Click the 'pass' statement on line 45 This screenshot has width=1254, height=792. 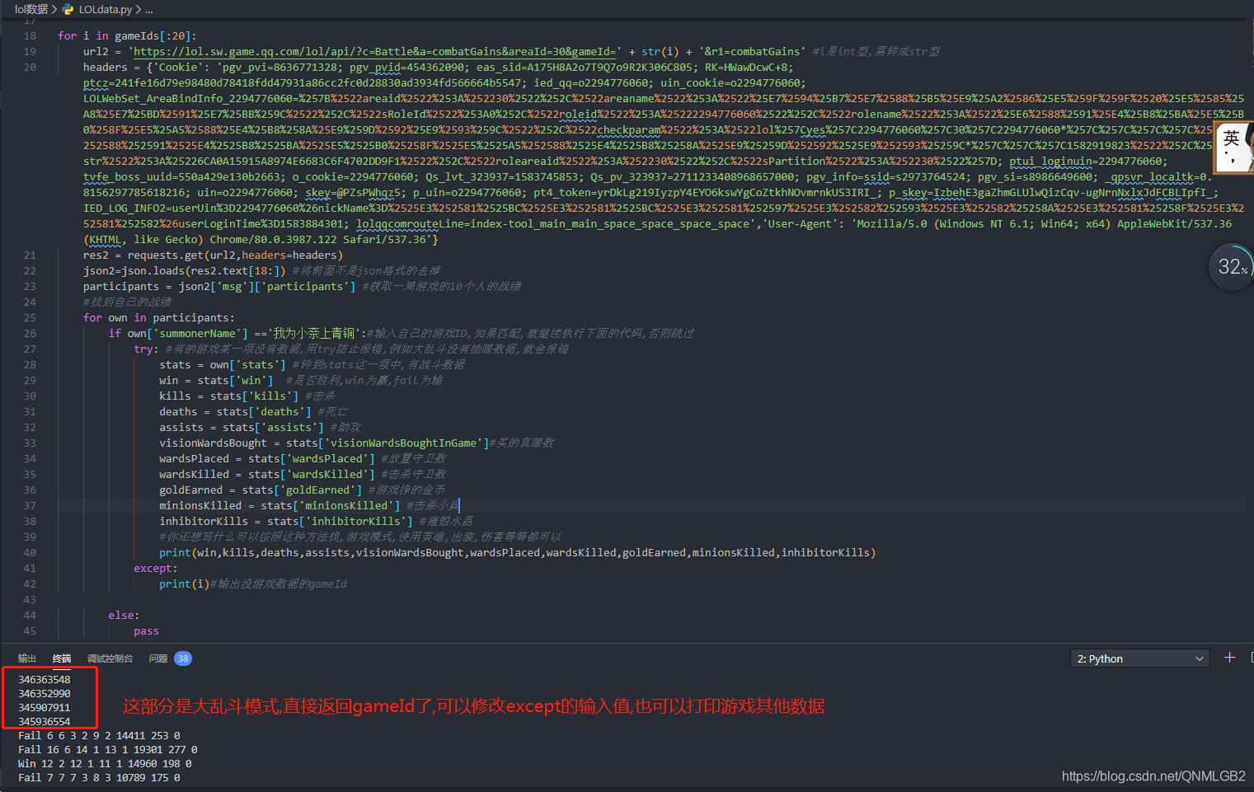point(147,630)
